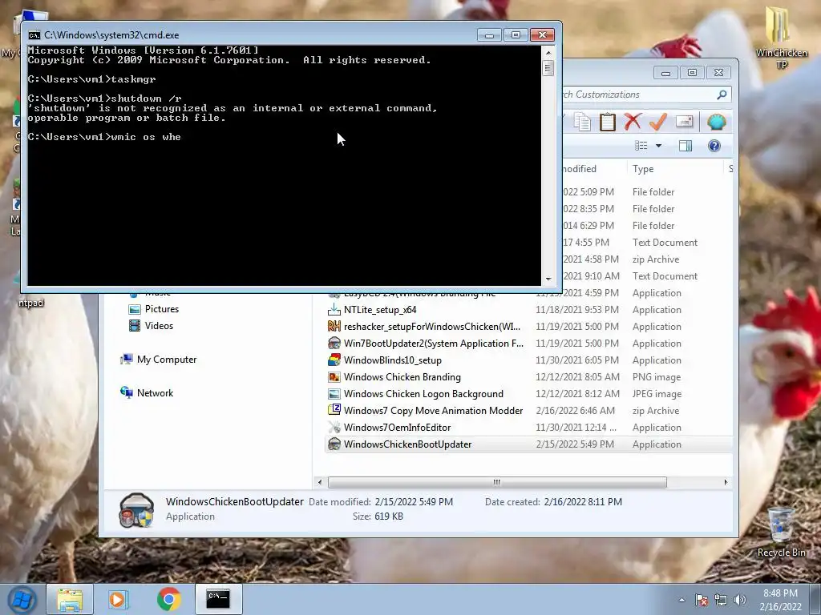Click the cmd.exe title bar icon
The width and height of the screenshot is (821, 615).
[34, 35]
